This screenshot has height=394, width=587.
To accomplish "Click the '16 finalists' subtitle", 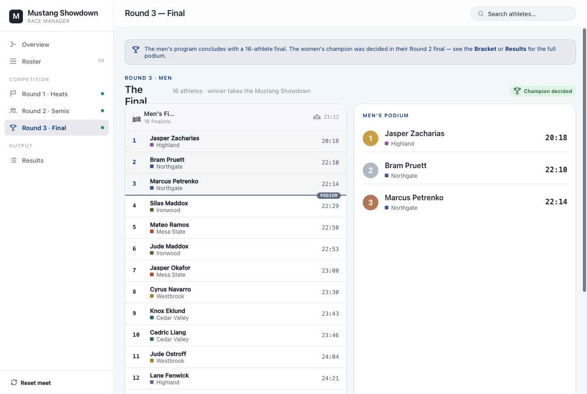I will tap(157, 121).
